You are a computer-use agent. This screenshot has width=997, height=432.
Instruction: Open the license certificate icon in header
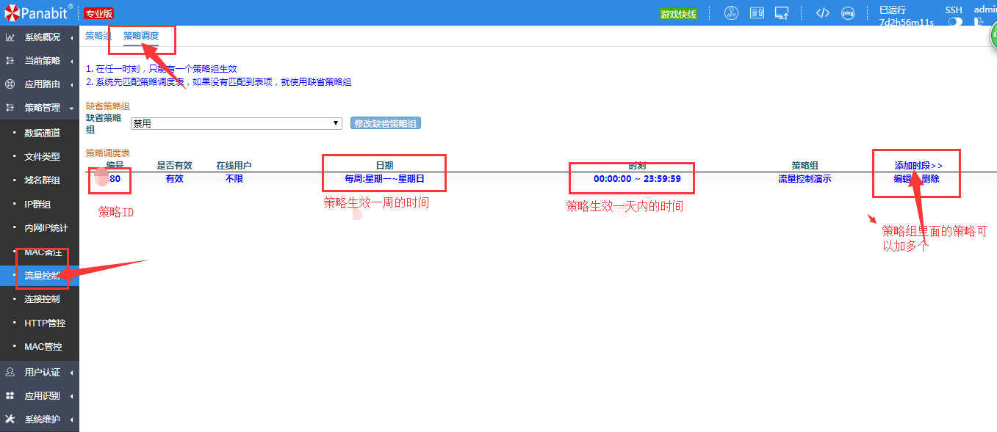pos(757,13)
